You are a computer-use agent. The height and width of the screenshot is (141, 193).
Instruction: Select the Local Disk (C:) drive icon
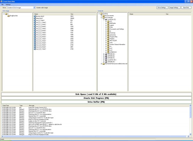pyautogui.click(x=106, y=20)
